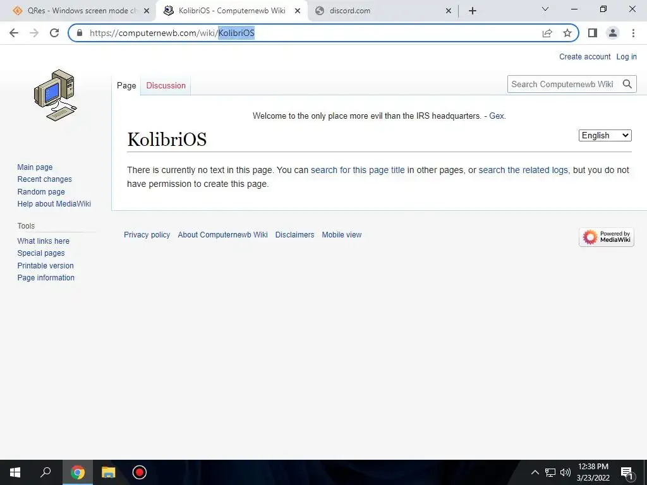Open the notification center icon

[x=627, y=472]
